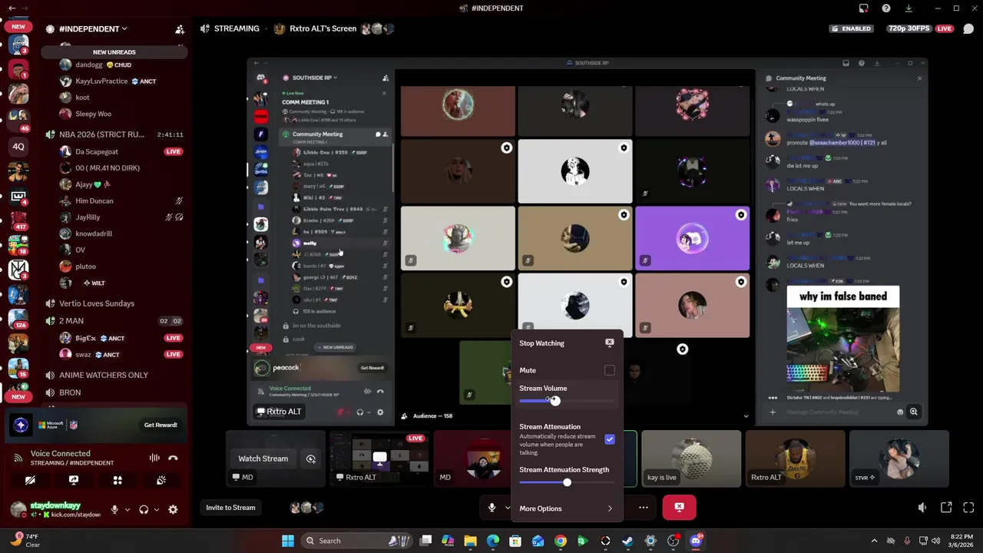The height and width of the screenshot is (553, 983).
Task: Click the Invite to Stream button
Action: coord(230,507)
